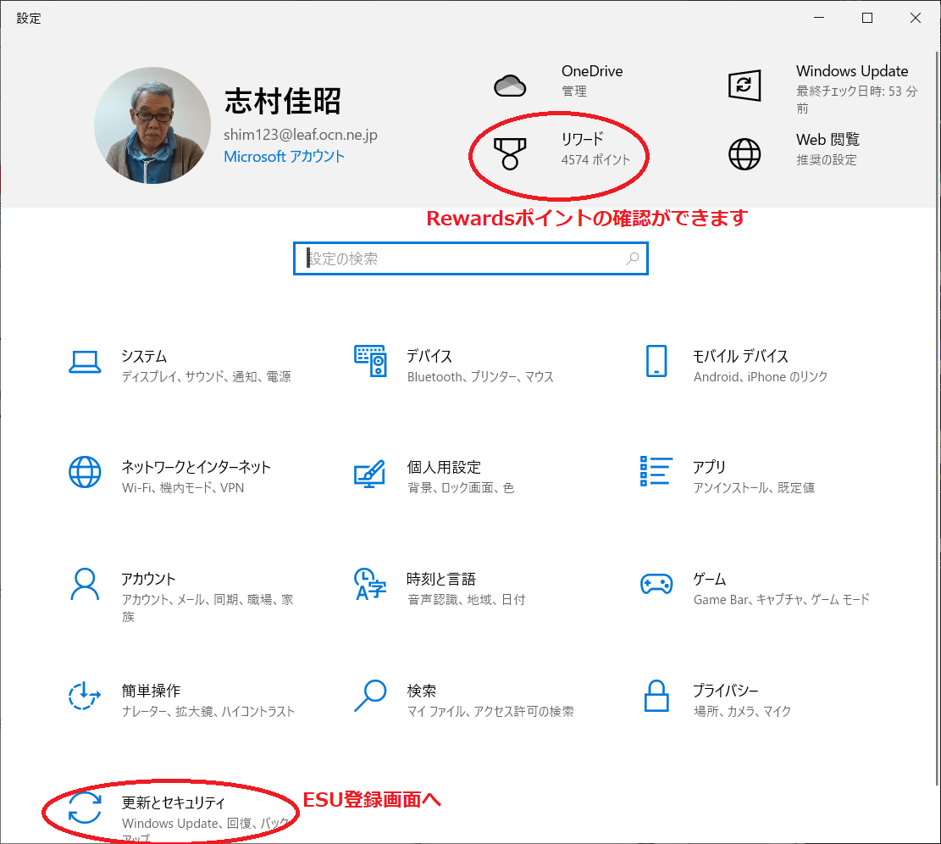Click the Accounts person icon

(x=85, y=584)
